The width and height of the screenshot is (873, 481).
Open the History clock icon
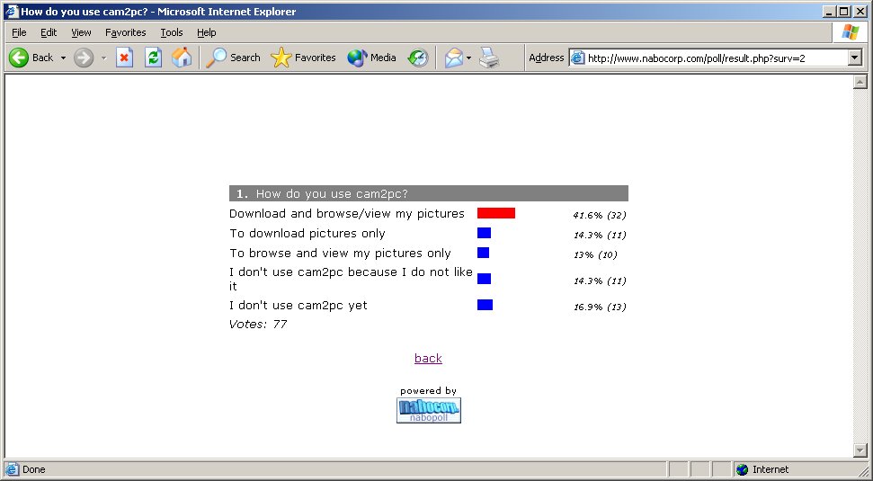click(417, 58)
